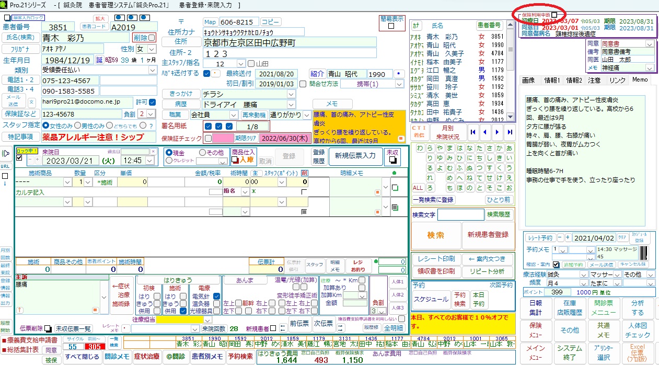
Task: Open the 情報2 tab
Action: pos(574,80)
